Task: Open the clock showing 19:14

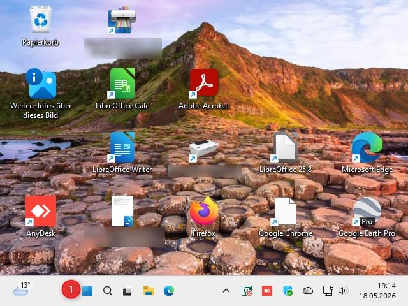Action: 387,286
